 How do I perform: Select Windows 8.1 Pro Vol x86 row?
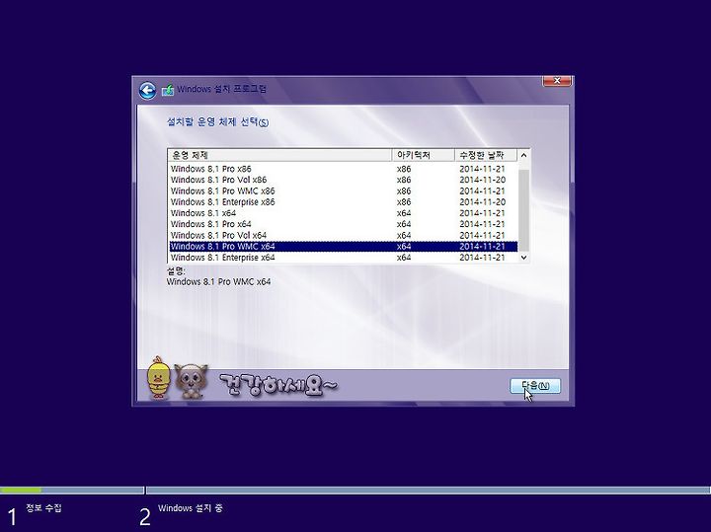click(343, 180)
